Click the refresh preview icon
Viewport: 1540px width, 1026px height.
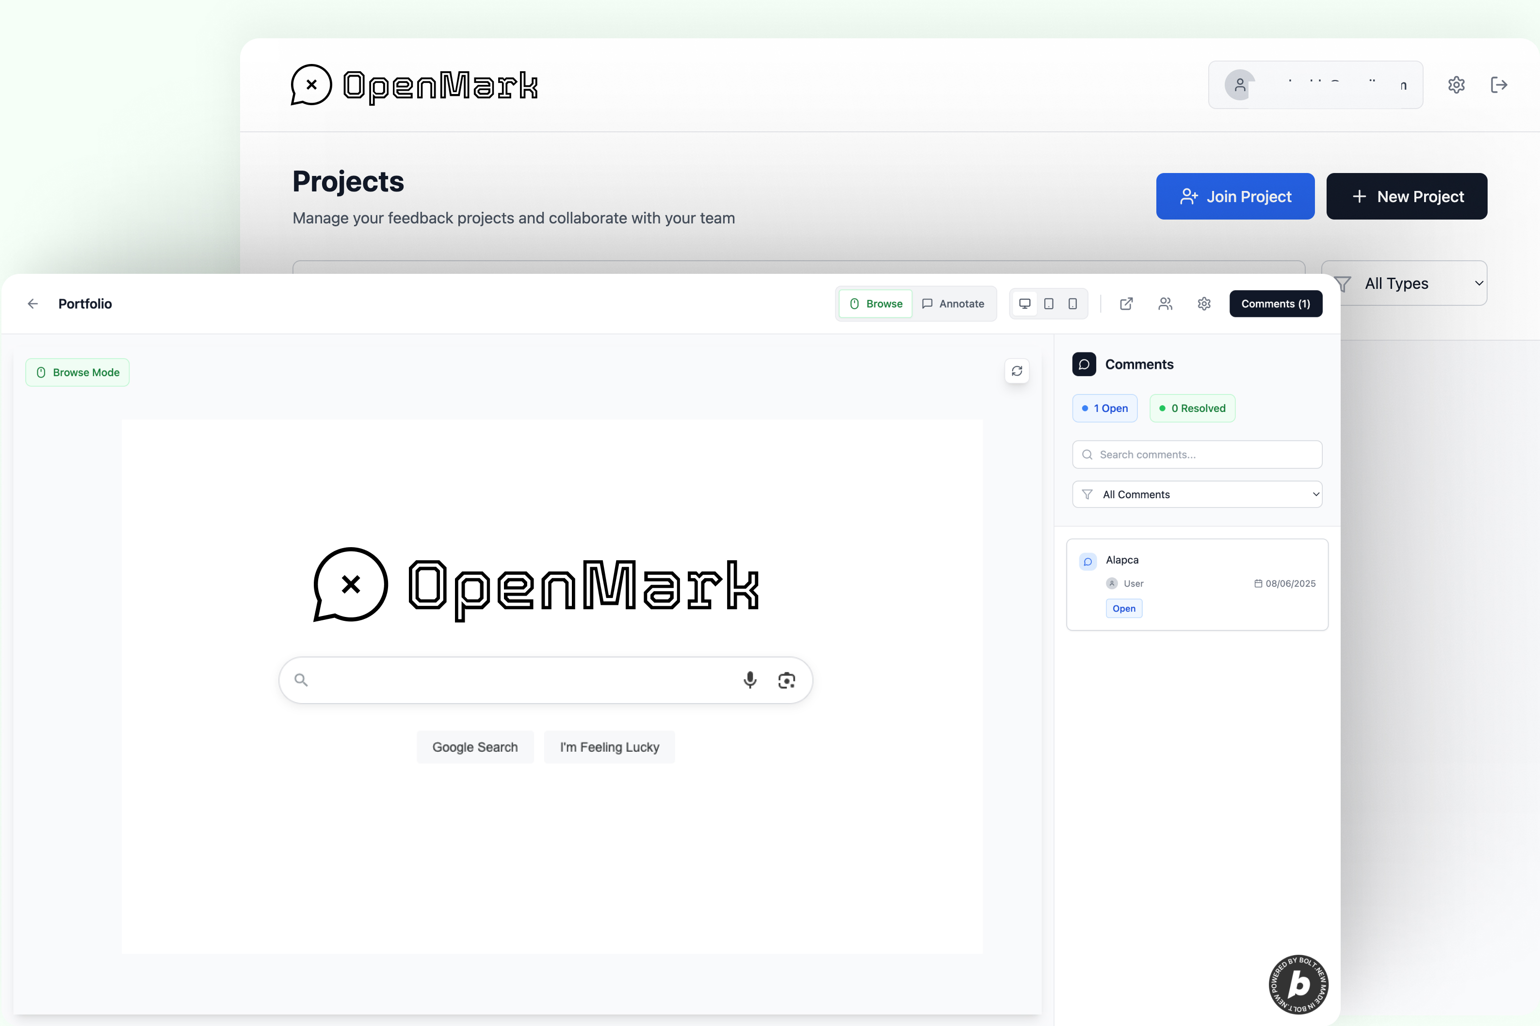1017,371
